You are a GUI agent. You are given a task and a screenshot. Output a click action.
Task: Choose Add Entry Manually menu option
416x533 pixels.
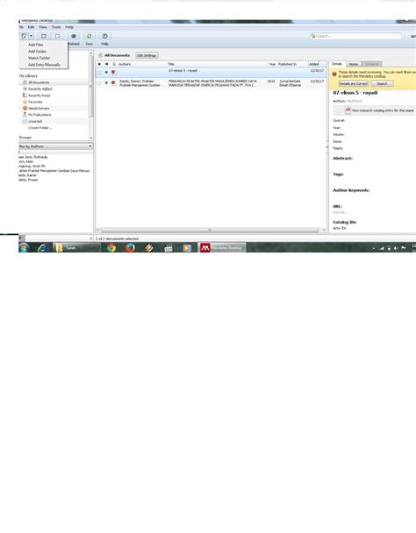pos(44,65)
